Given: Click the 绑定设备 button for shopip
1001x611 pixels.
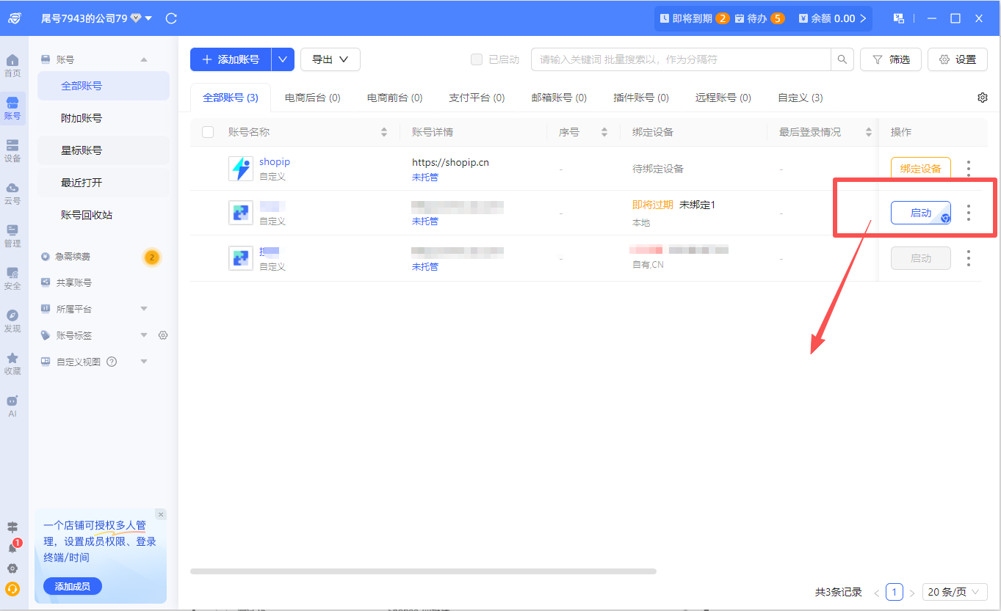Looking at the screenshot, I should 921,169.
